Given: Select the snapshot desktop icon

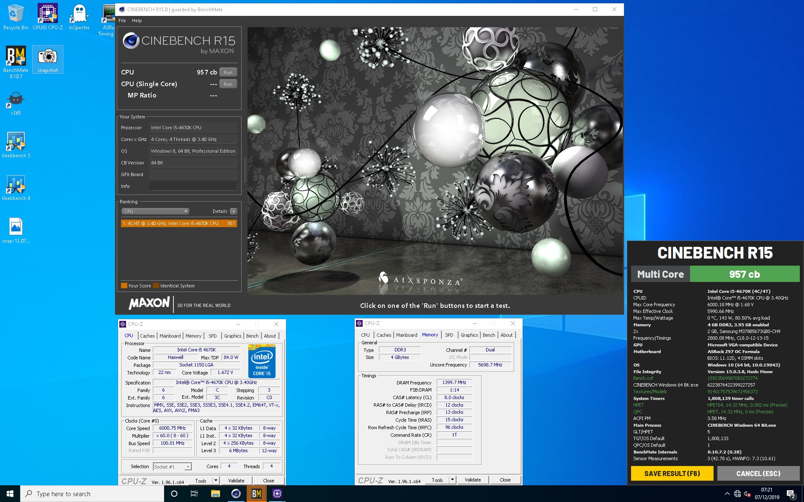Looking at the screenshot, I should click(48, 60).
